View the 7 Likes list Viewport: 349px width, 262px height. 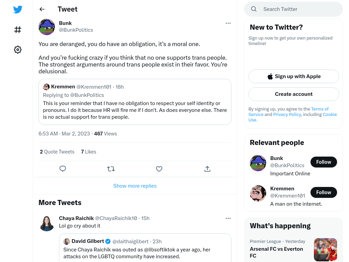tap(89, 152)
